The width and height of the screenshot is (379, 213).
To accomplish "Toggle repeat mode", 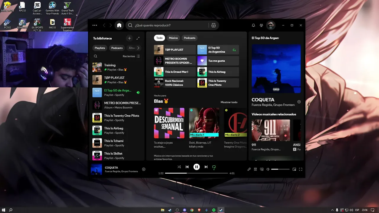I will coord(214,167).
